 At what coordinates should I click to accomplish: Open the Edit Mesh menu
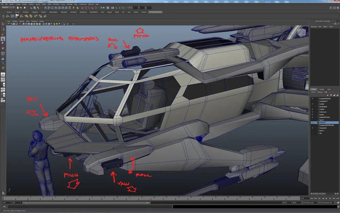(55, 4)
